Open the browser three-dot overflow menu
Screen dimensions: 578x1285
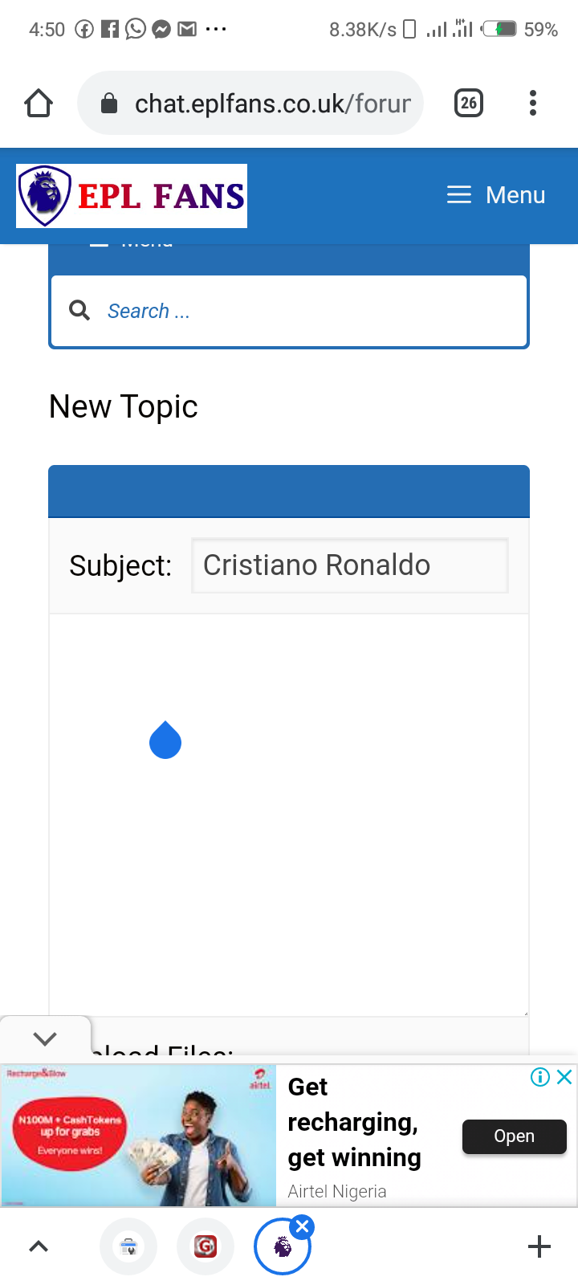tap(533, 103)
